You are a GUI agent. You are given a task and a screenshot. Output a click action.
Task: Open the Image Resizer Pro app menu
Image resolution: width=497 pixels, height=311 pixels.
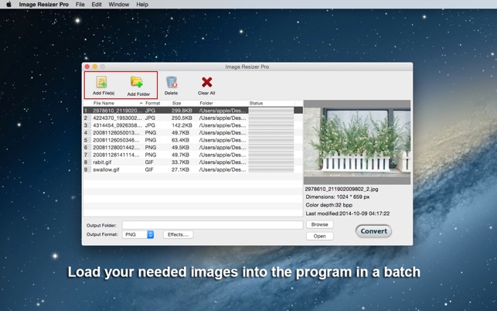[44, 5]
